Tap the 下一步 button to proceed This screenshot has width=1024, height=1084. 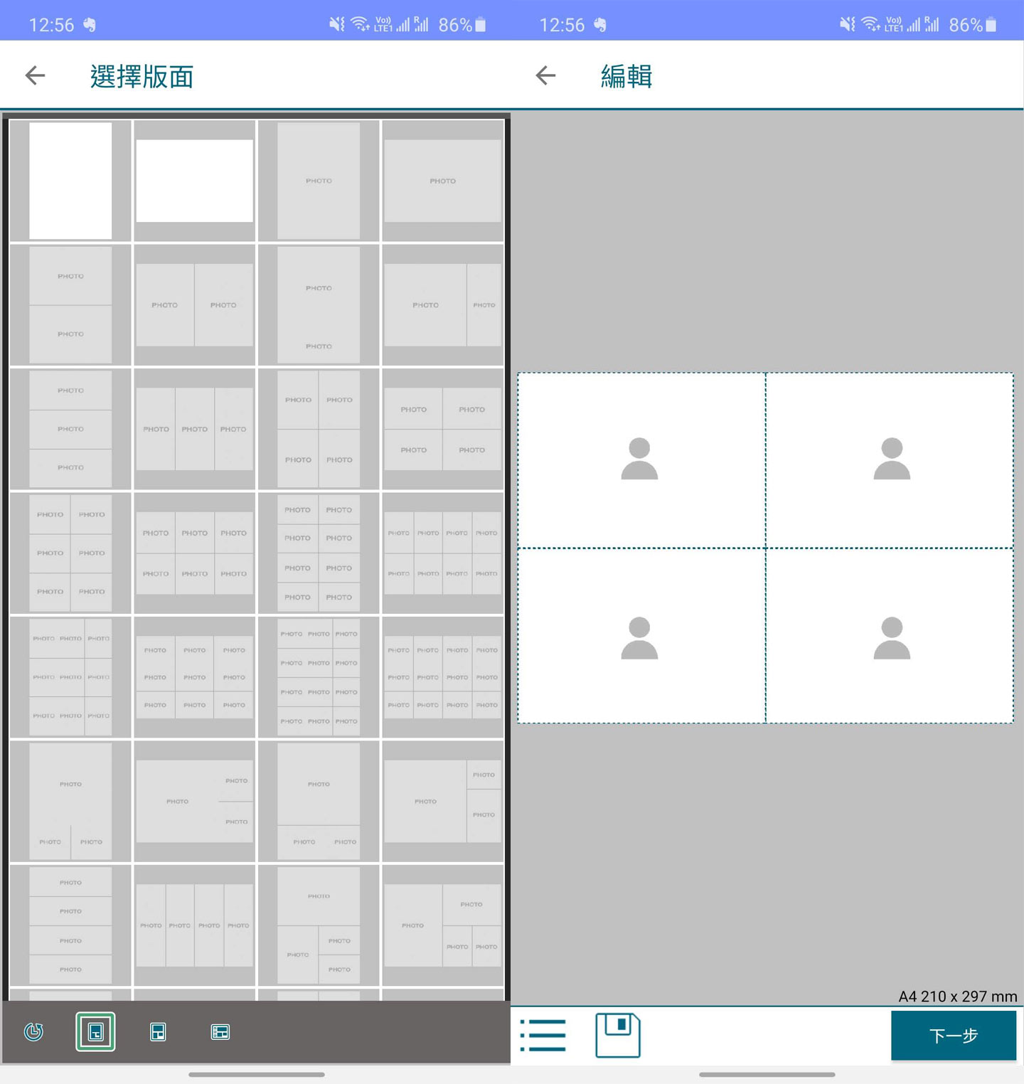pos(954,1036)
